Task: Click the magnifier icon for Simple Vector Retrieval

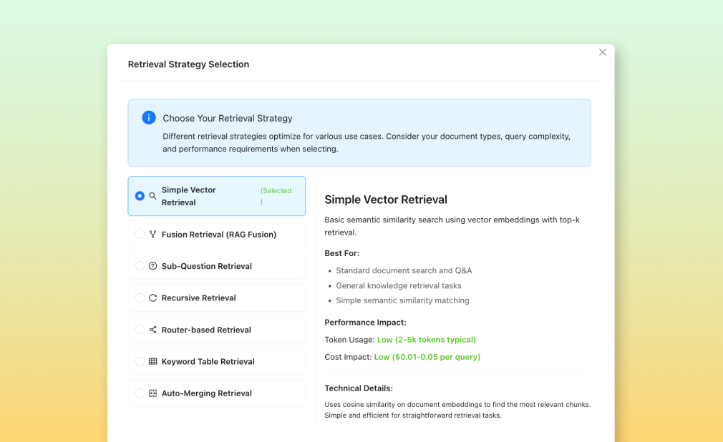Action: click(x=152, y=196)
